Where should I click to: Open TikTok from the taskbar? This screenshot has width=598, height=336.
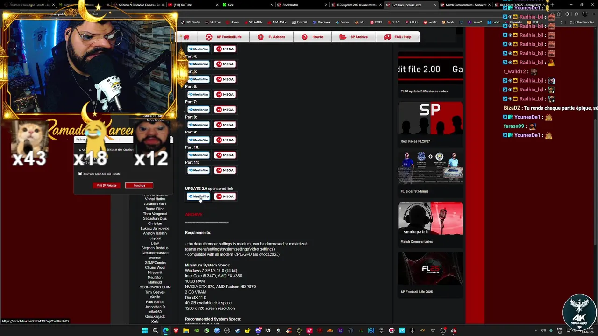tap(309, 330)
